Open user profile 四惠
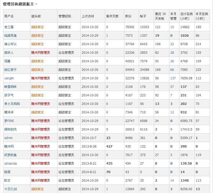The height and width of the screenshot is (193, 213). (7, 61)
